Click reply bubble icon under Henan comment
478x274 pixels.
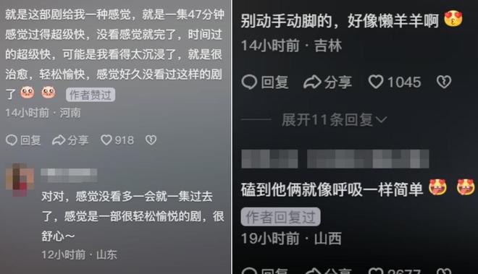click(x=12, y=140)
